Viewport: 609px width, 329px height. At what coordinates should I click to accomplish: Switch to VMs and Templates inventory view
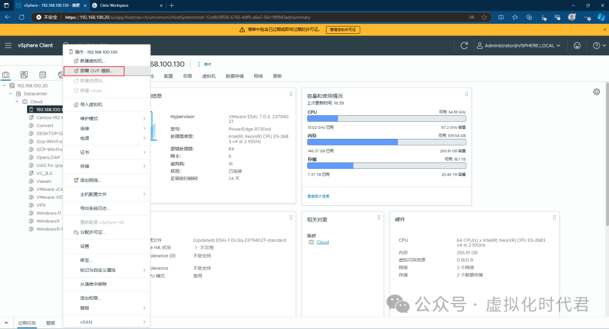point(24,74)
